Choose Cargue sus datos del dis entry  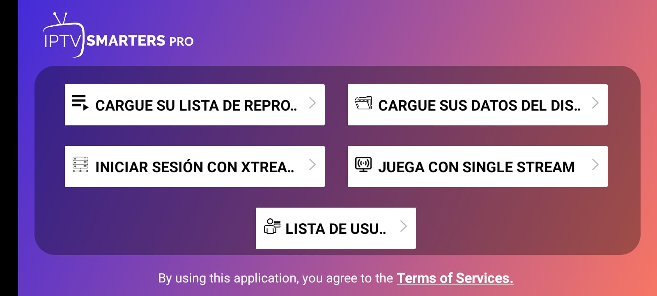[x=478, y=105]
